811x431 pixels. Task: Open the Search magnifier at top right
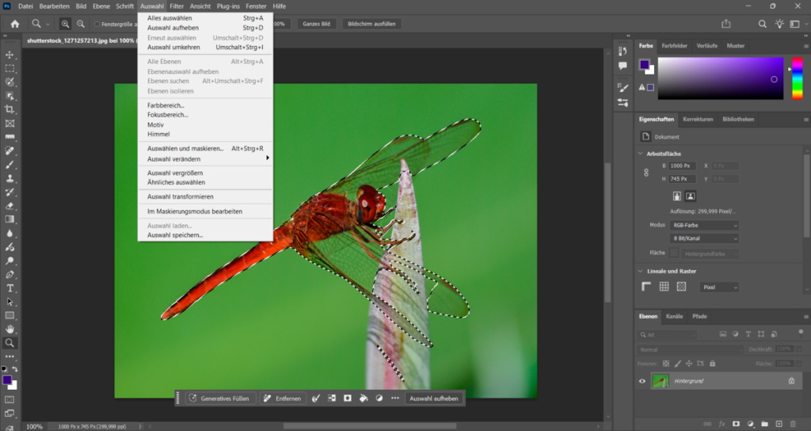point(763,24)
